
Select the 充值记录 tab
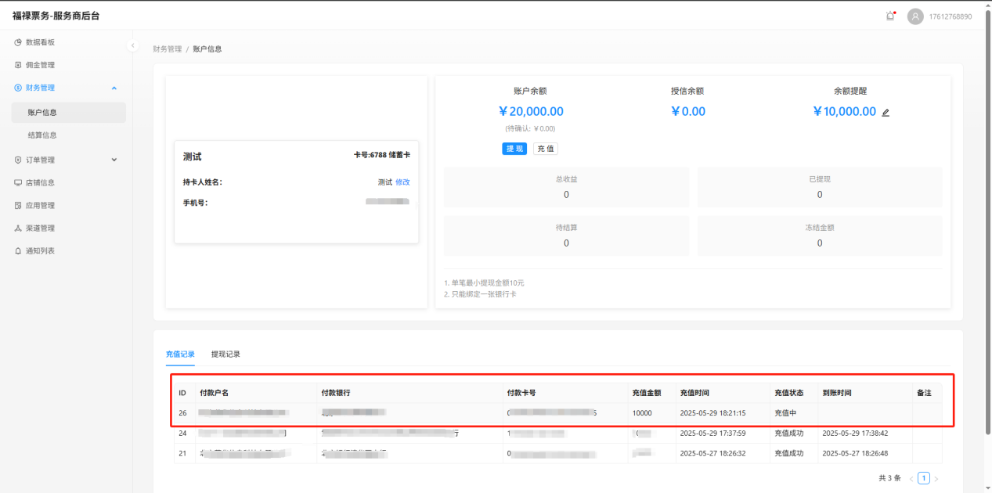coord(180,354)
